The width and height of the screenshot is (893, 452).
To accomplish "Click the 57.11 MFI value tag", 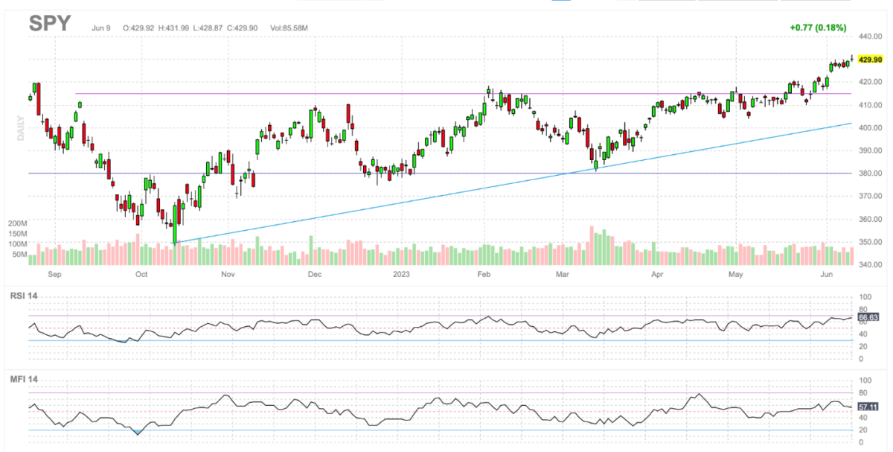I will pos(868,407).
